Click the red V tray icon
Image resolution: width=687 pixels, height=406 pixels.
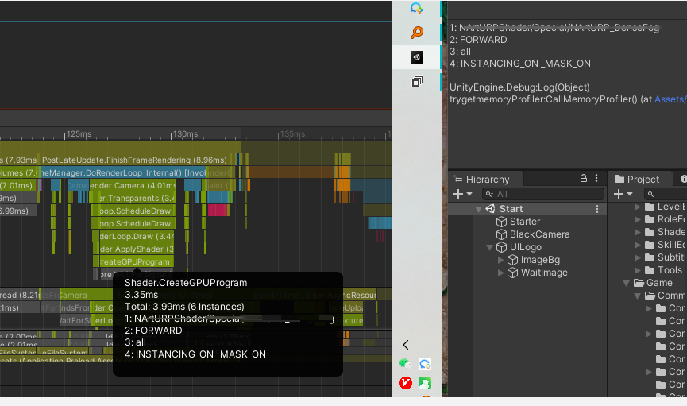(406, 383)
